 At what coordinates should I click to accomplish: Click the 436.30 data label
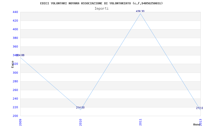(x=140, y=11)
